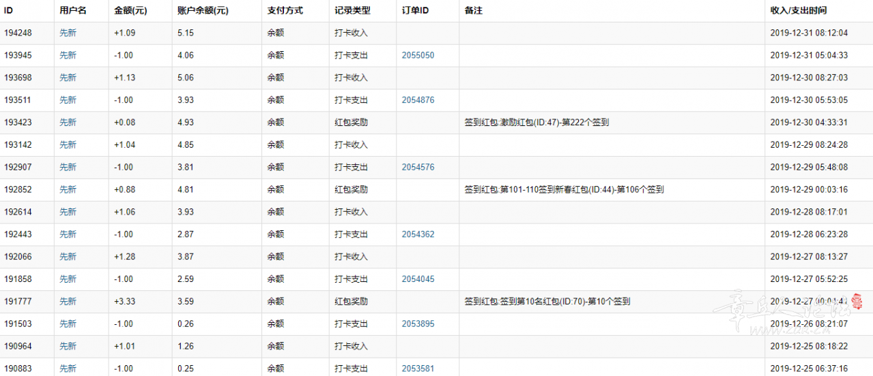873x376 pixels.
Task: Select balance 4.81 cell
Action: click(x=186, y=189)
